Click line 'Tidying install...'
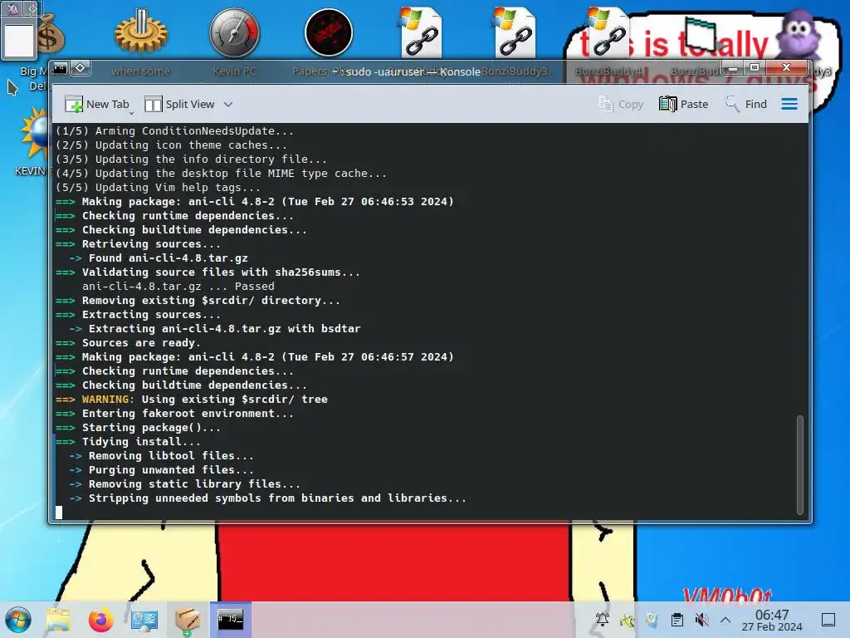850x638 pixels. point(141,442)
